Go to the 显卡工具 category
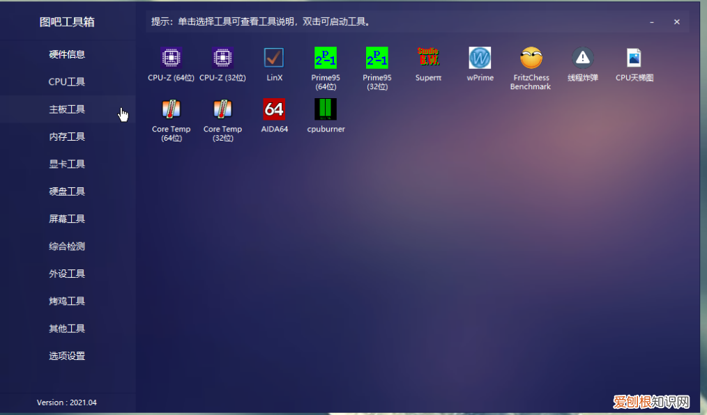The width and height of the screenshot is (707, 415). coord(67,164)
